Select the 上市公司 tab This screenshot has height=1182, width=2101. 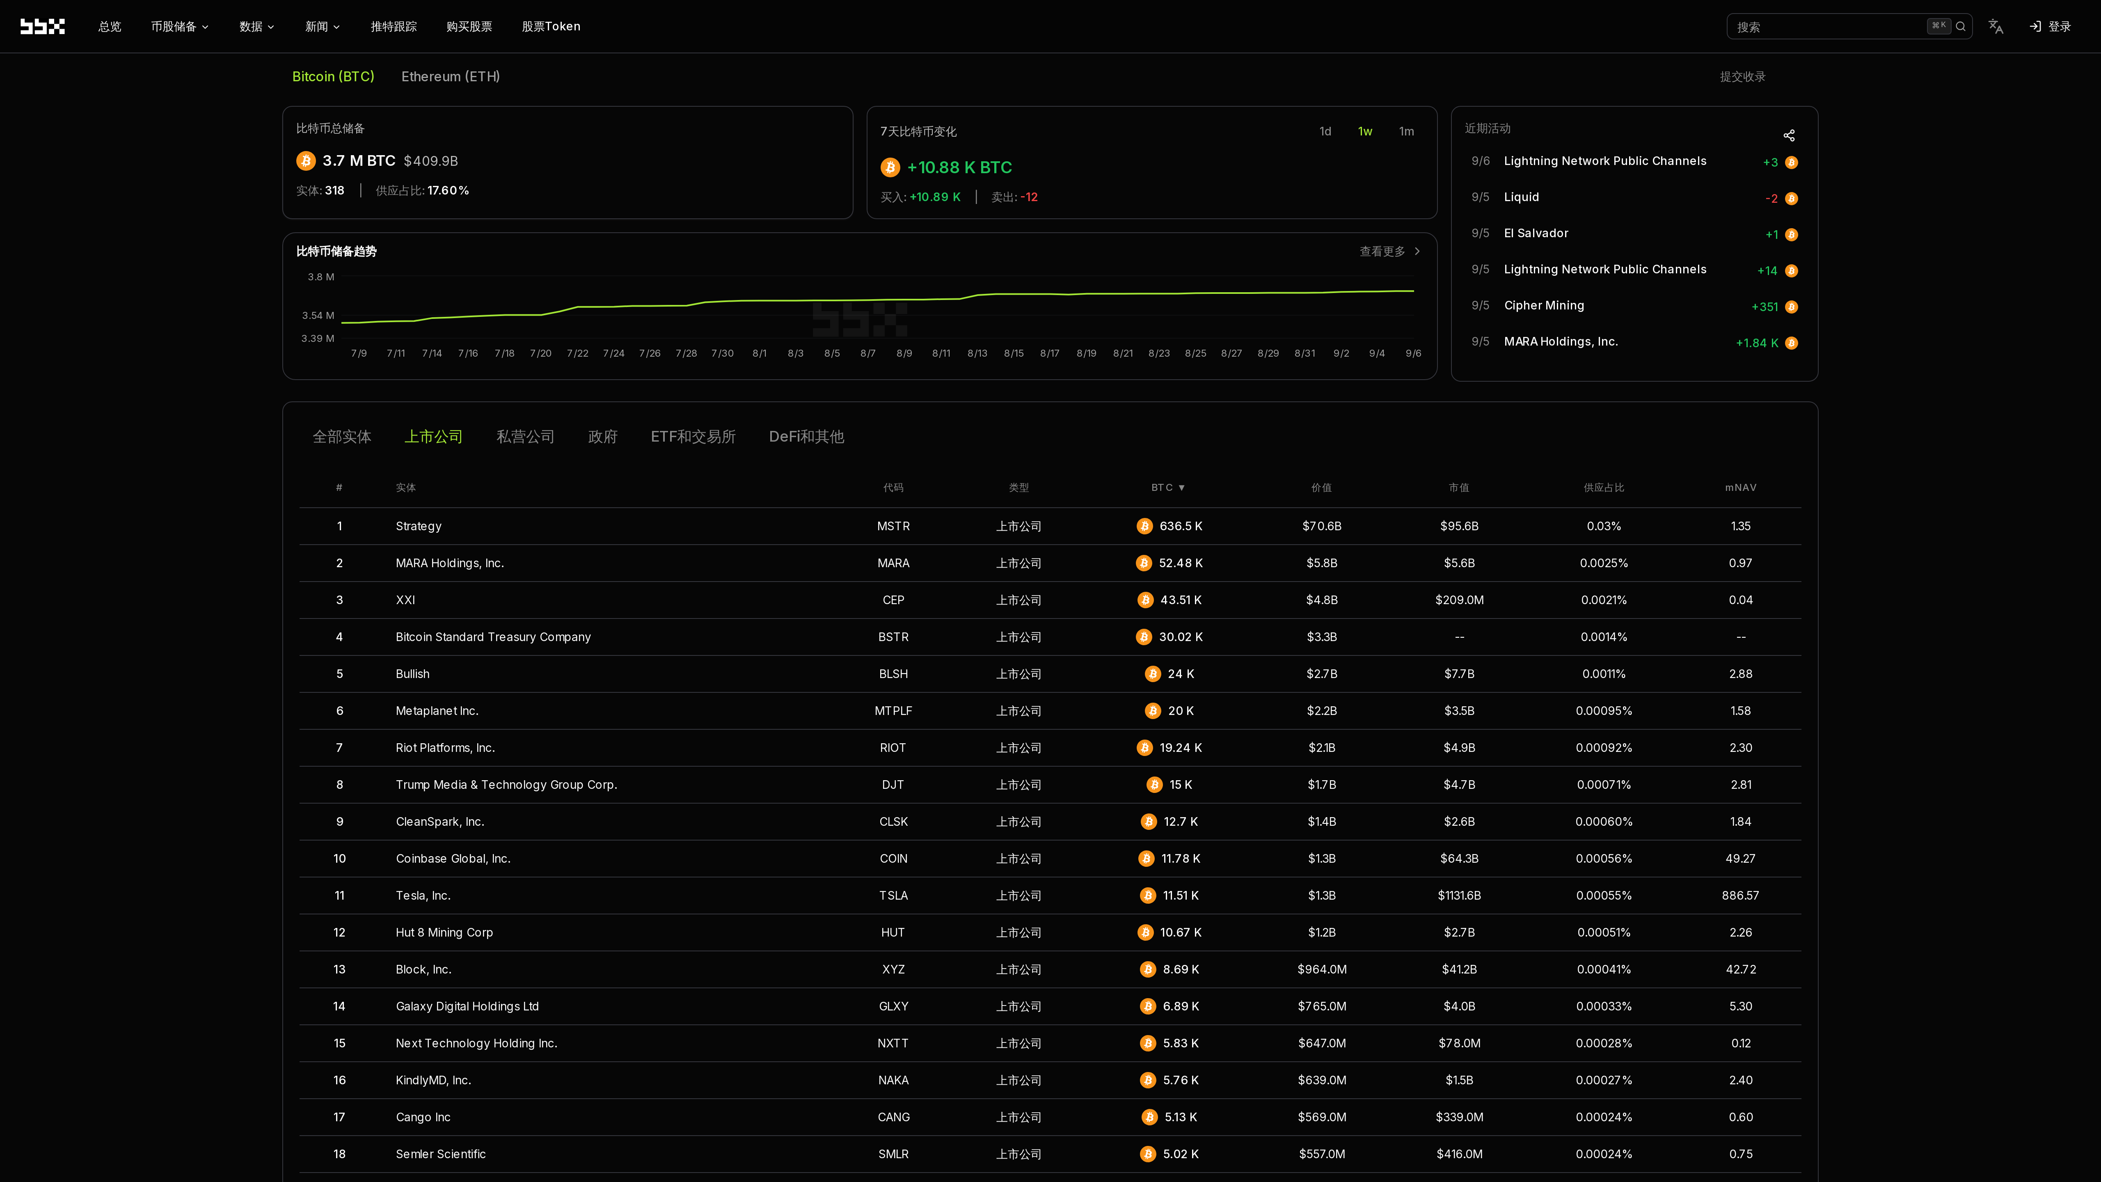(434, 437)
